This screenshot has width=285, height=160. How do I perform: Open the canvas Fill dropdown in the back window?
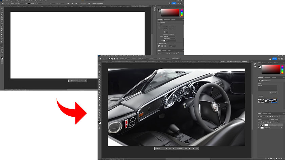[x=171, y=41]
